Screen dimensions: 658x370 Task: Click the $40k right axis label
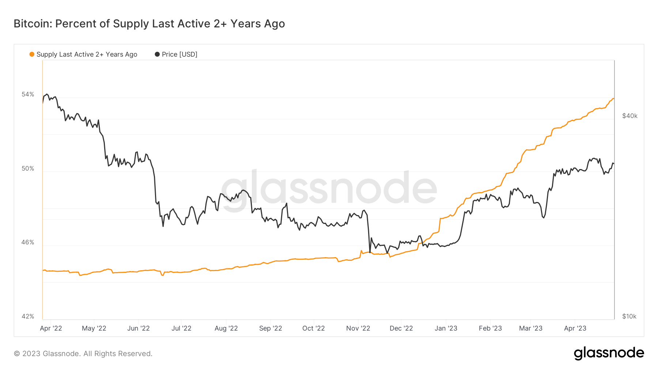[629, 116]
